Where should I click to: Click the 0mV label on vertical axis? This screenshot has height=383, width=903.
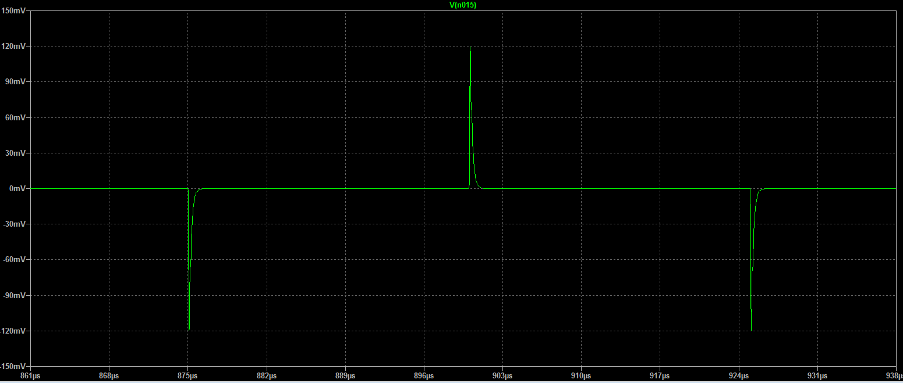(x=17, y=189)
